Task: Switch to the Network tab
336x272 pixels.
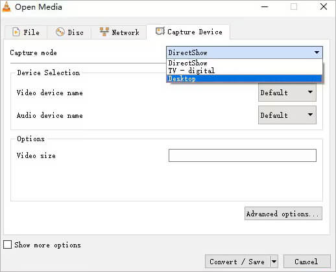Action: (119, 32)
